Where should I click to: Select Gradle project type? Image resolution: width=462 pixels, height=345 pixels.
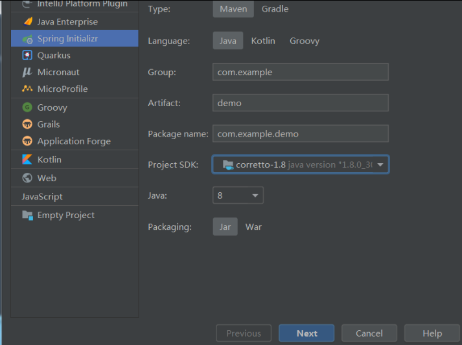(275, 9)
